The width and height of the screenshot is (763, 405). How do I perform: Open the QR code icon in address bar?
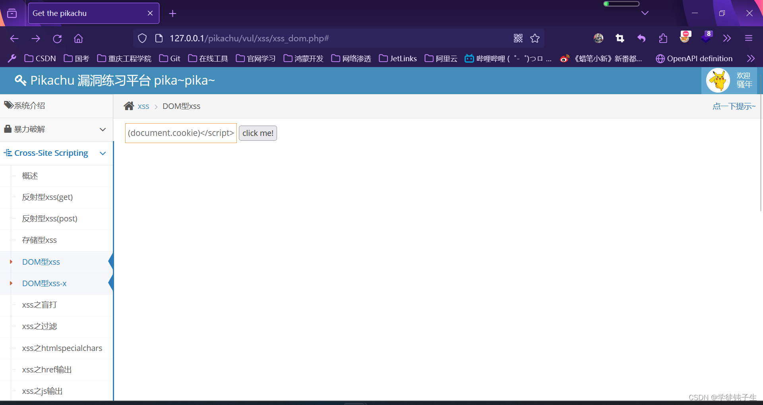[518, 38]
